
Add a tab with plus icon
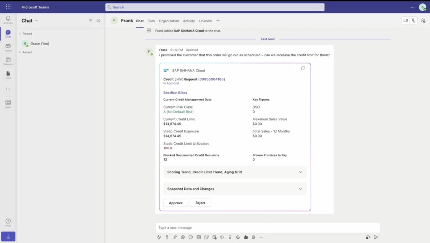218,20
